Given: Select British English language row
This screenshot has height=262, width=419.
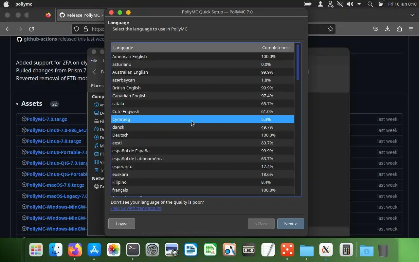Looking at the screenshot, I should tap(203, 88).
